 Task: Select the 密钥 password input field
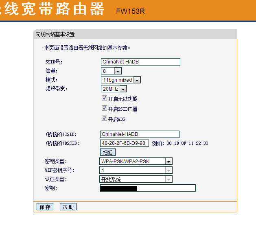[148, 188]
